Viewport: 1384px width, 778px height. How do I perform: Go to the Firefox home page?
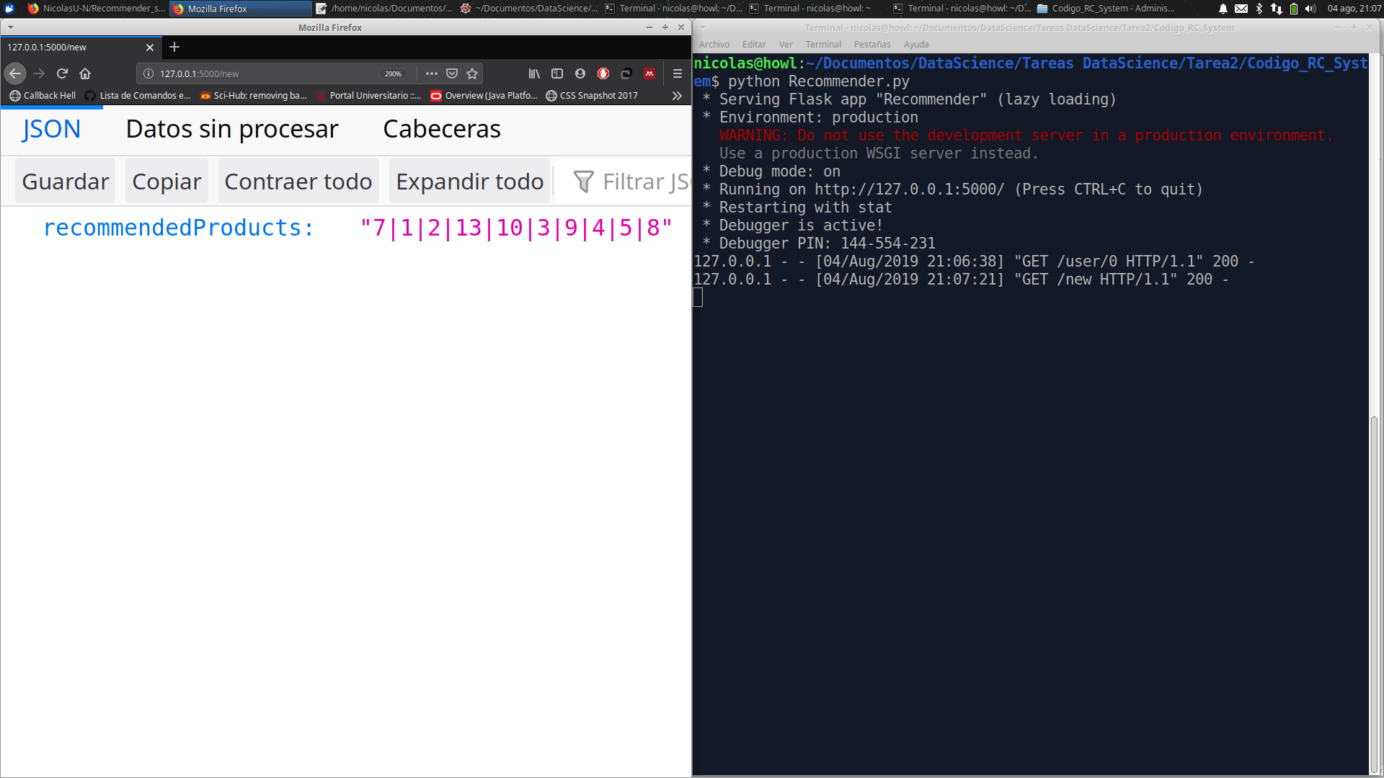(85, 73)
